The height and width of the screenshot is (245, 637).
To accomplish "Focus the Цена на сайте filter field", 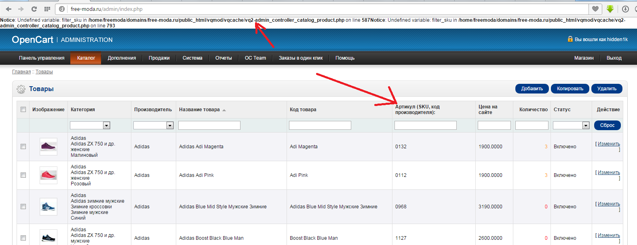I will [494, 125].
